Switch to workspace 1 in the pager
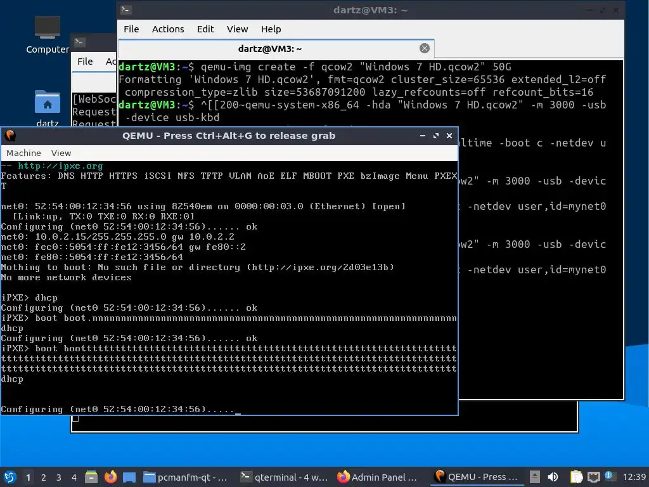 coord(28,477)
